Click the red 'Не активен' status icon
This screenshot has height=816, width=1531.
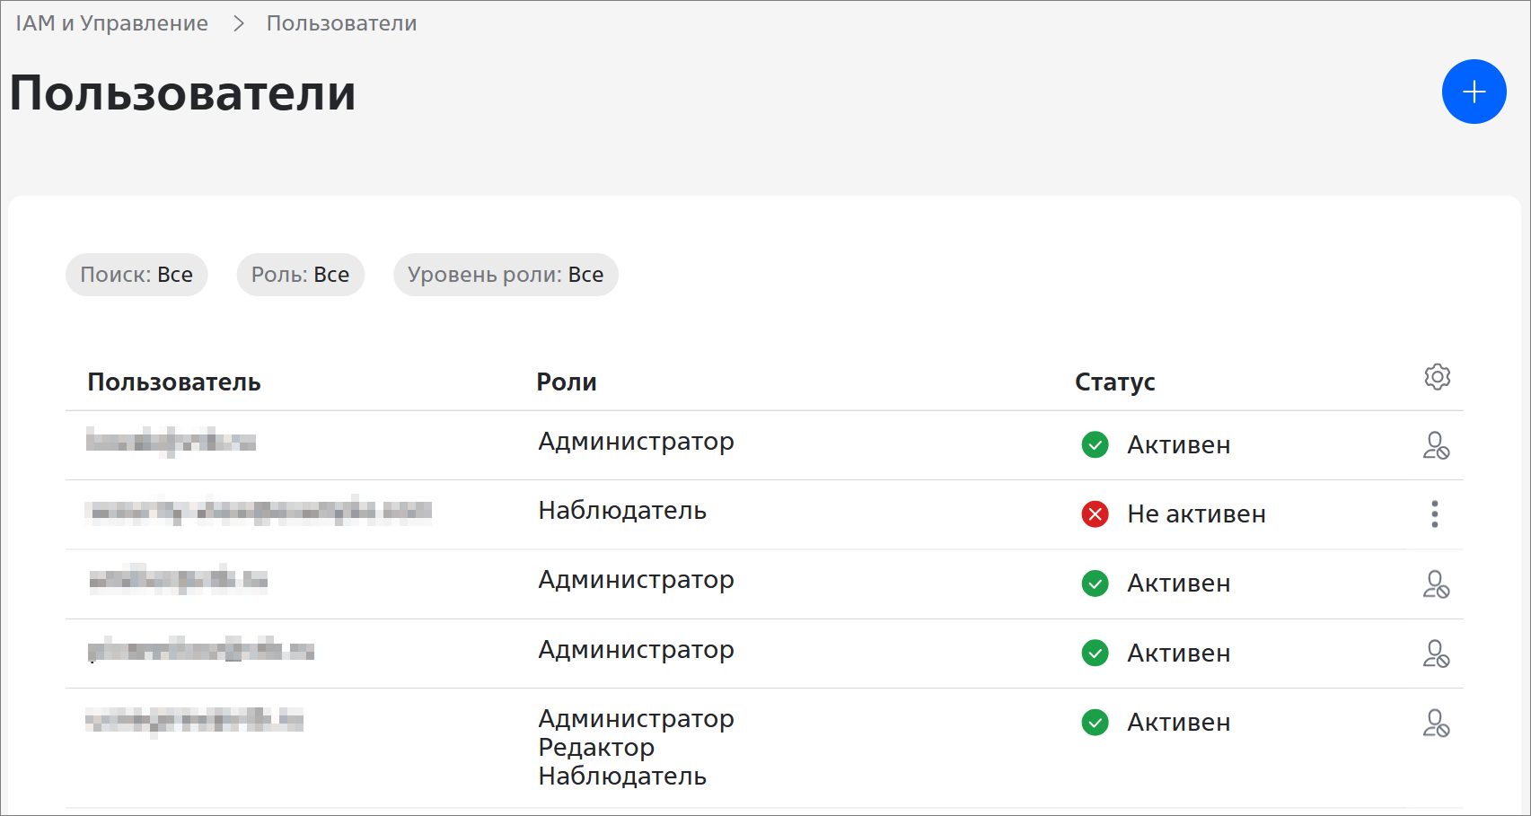point(1095,514)
